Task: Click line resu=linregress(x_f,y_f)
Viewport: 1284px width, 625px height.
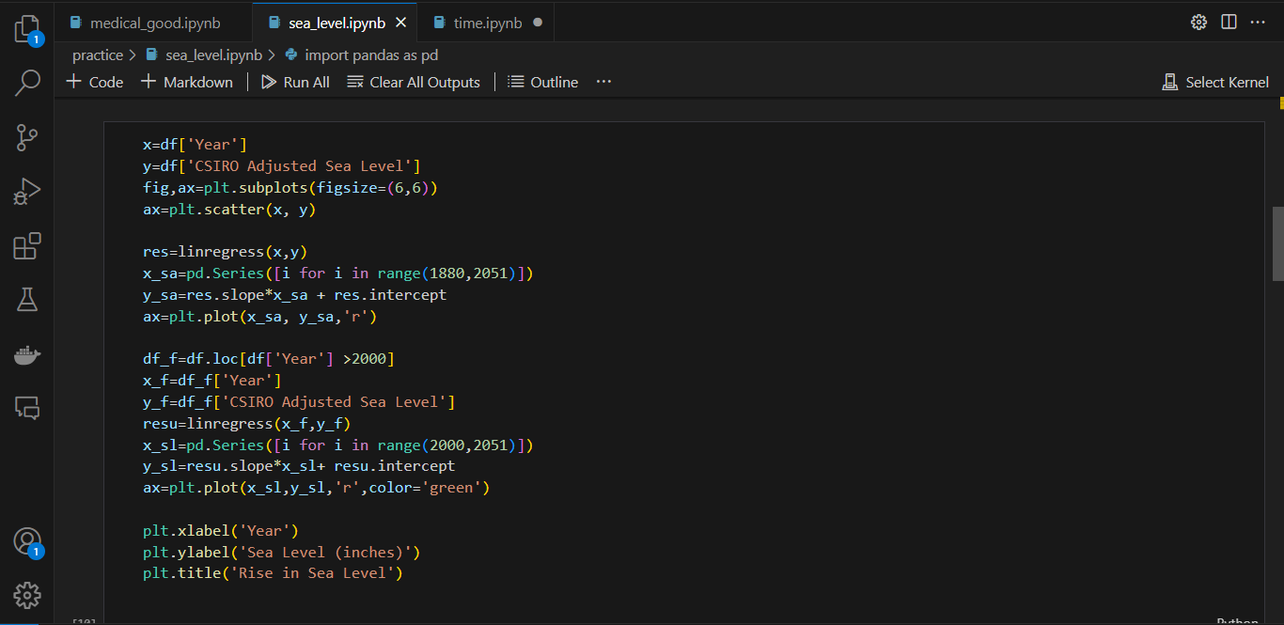Action: 247,423
